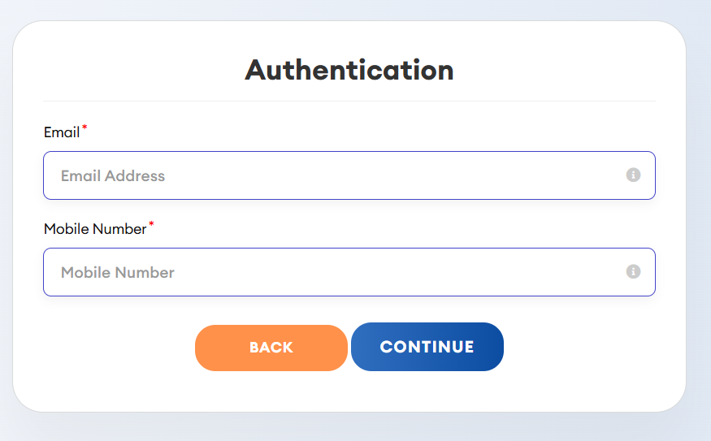Click the red asterisk beside Mobile Number label
711x441 pixels.
pos(151,225)
